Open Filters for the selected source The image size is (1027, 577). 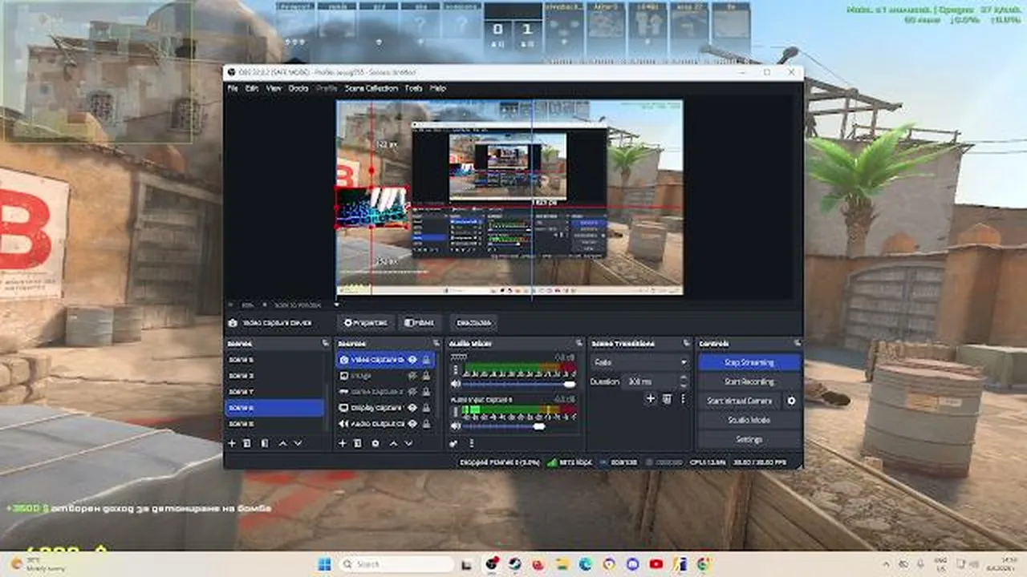point(419,323)
